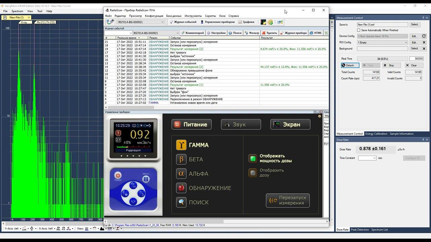The width and height of the screenshot is (431, 242).
Task: Click the red power button on virtual device
Action: [x=118, y=175]
